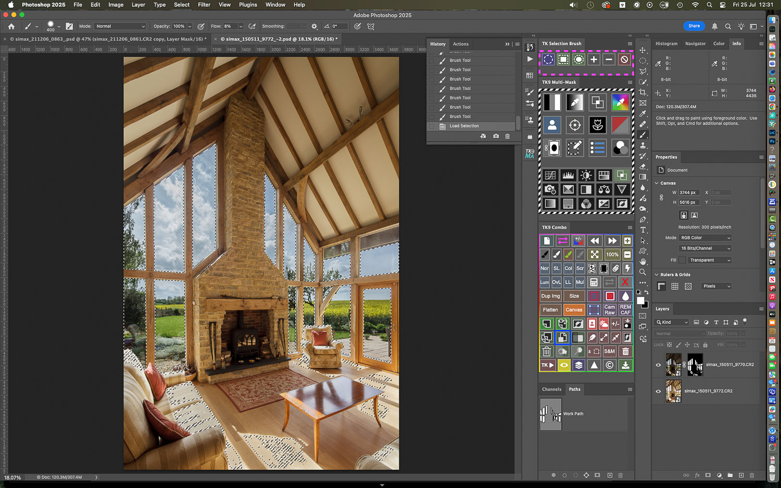
Task: Toggle symmetry paint butterfly icon
Action: tap(371, 26)
